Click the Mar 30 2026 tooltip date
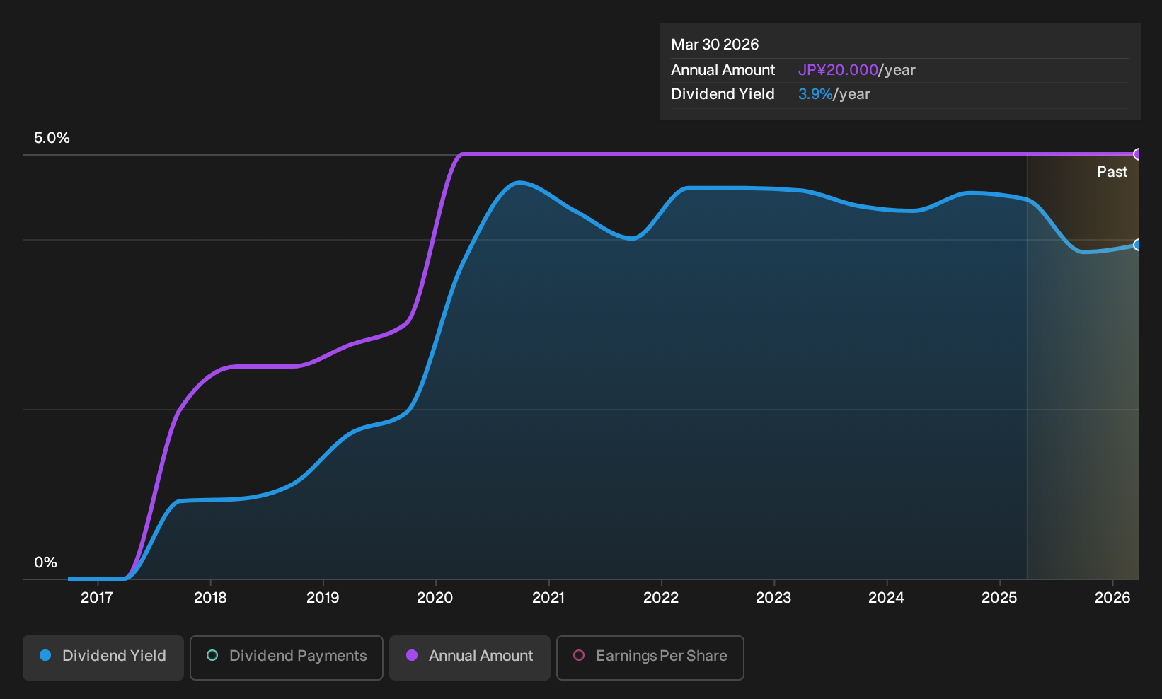Viewport: 1162px width, 699px height. pyautogui.click(x=715, y=45)
